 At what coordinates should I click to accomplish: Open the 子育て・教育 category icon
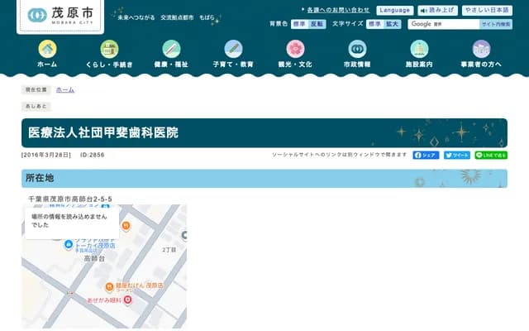[x=233, y=49]
